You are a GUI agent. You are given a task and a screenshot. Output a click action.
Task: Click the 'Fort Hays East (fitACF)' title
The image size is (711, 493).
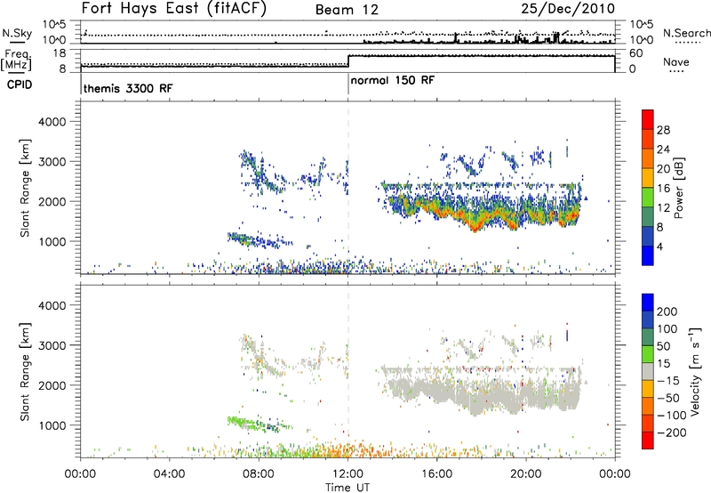coord(174,8)
